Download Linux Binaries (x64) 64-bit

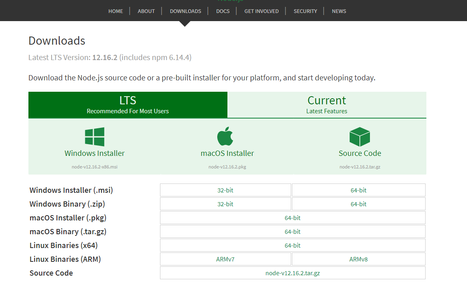(292, 245)
